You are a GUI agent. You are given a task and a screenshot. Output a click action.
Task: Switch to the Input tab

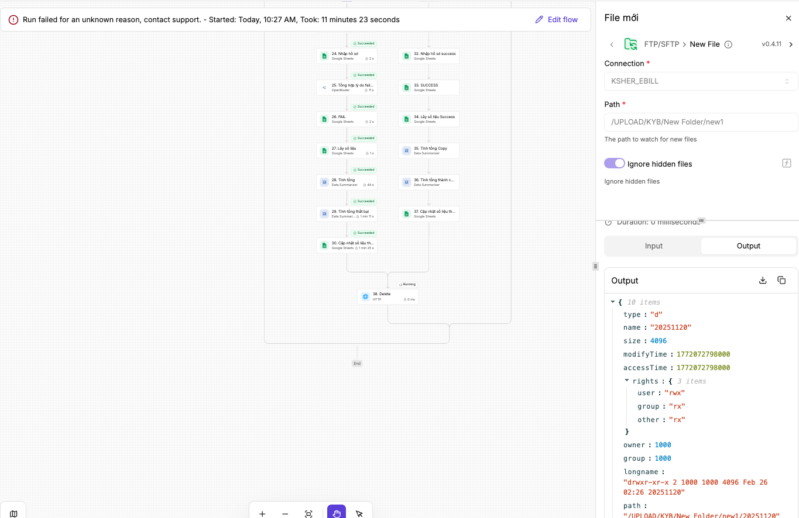(x=653, y=246)
